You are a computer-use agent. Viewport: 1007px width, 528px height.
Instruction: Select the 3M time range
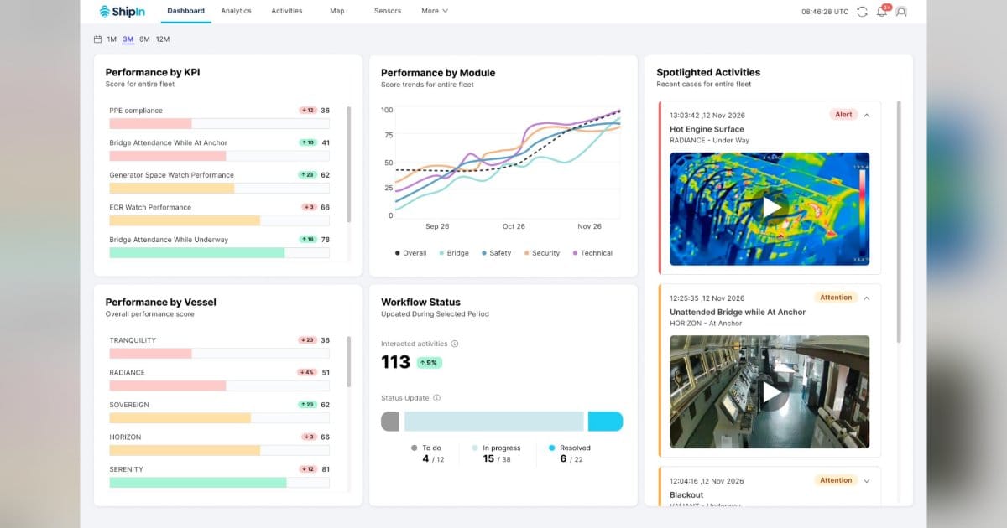(128, 39)
